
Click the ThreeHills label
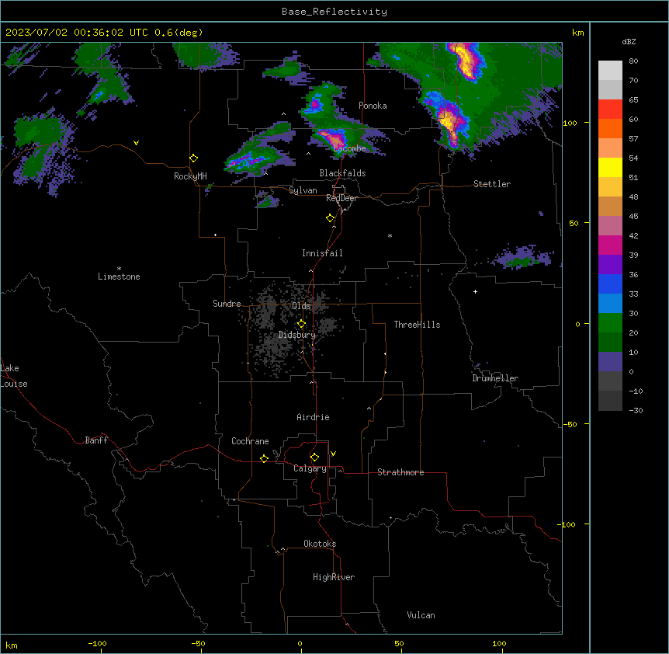tap(417, 325)
